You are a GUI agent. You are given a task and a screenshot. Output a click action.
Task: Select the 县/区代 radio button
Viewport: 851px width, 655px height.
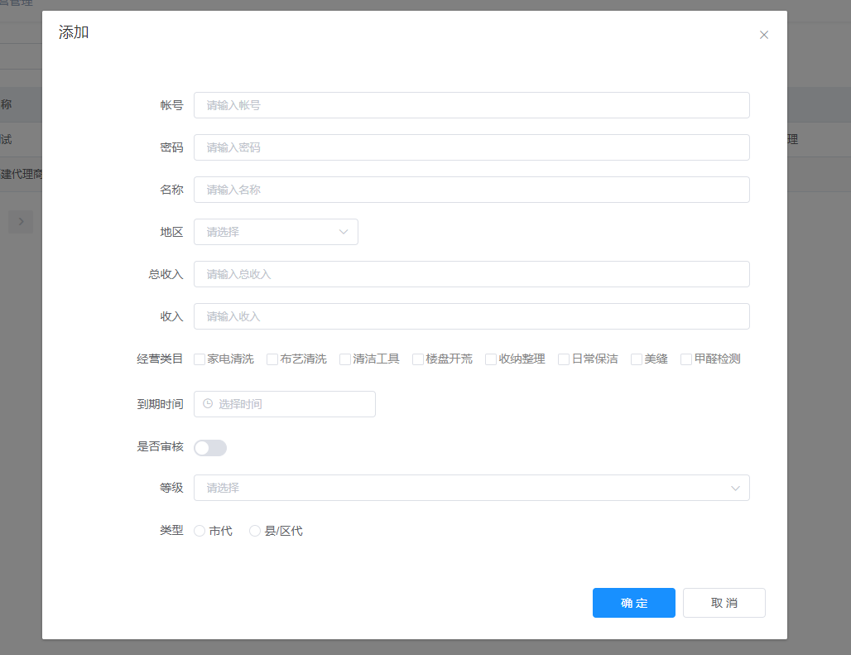(254, 531)
